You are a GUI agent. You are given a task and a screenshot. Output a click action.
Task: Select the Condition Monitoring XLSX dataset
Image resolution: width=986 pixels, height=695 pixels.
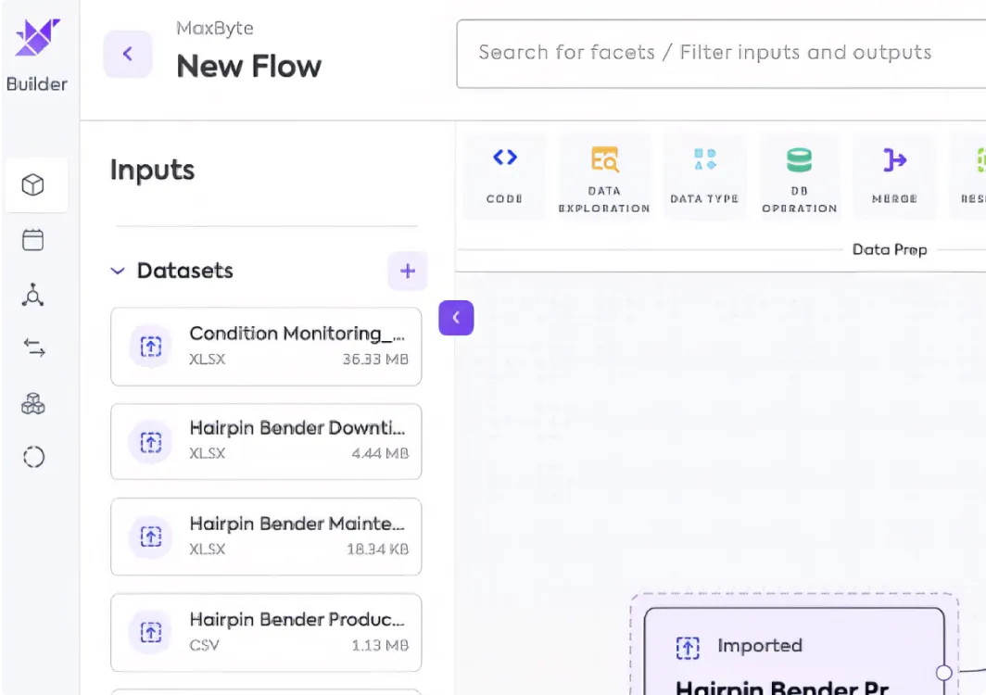tap(266, 346)
